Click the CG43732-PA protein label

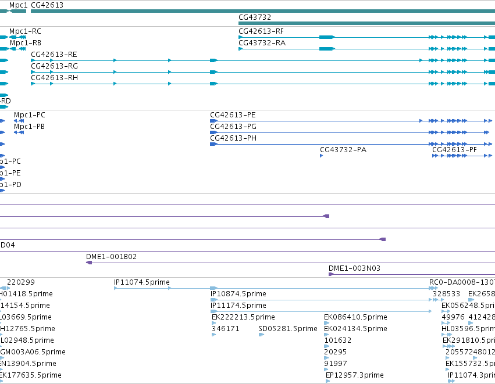tap(343, 150)
